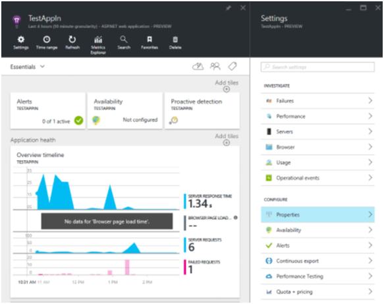Select Properties under Configure
Screen dimensions: 384x304
click(x=317, y=215)
